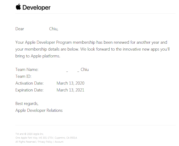
Task: Open the Privacy Policy footer link
Action: (x=45, y=142)
